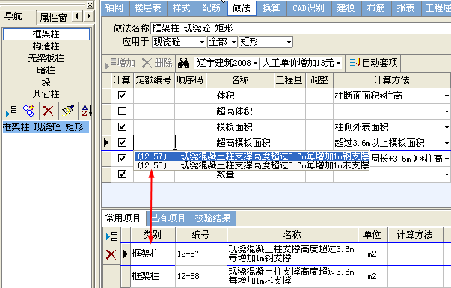The width and height of the screenshot is (451, 288).
Task: Click the right tab scroll arrow
Action: pyautogui.click(x=88, y=16)
